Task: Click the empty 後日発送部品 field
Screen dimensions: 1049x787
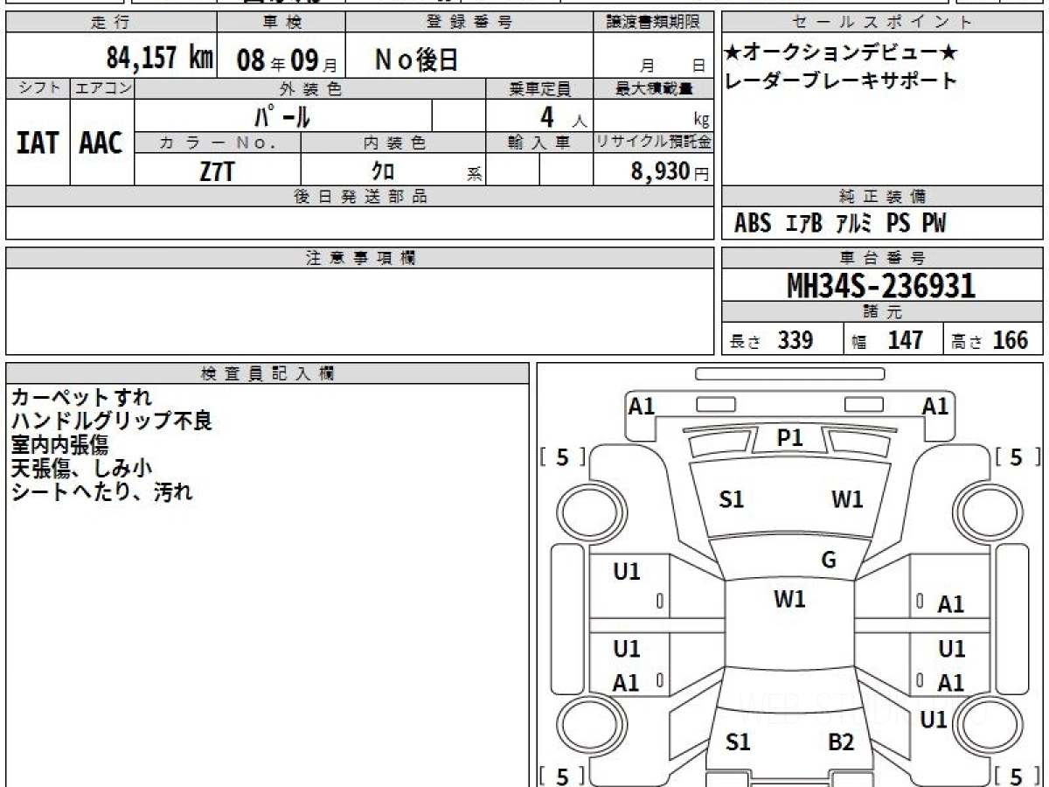Action: (360, 223)
